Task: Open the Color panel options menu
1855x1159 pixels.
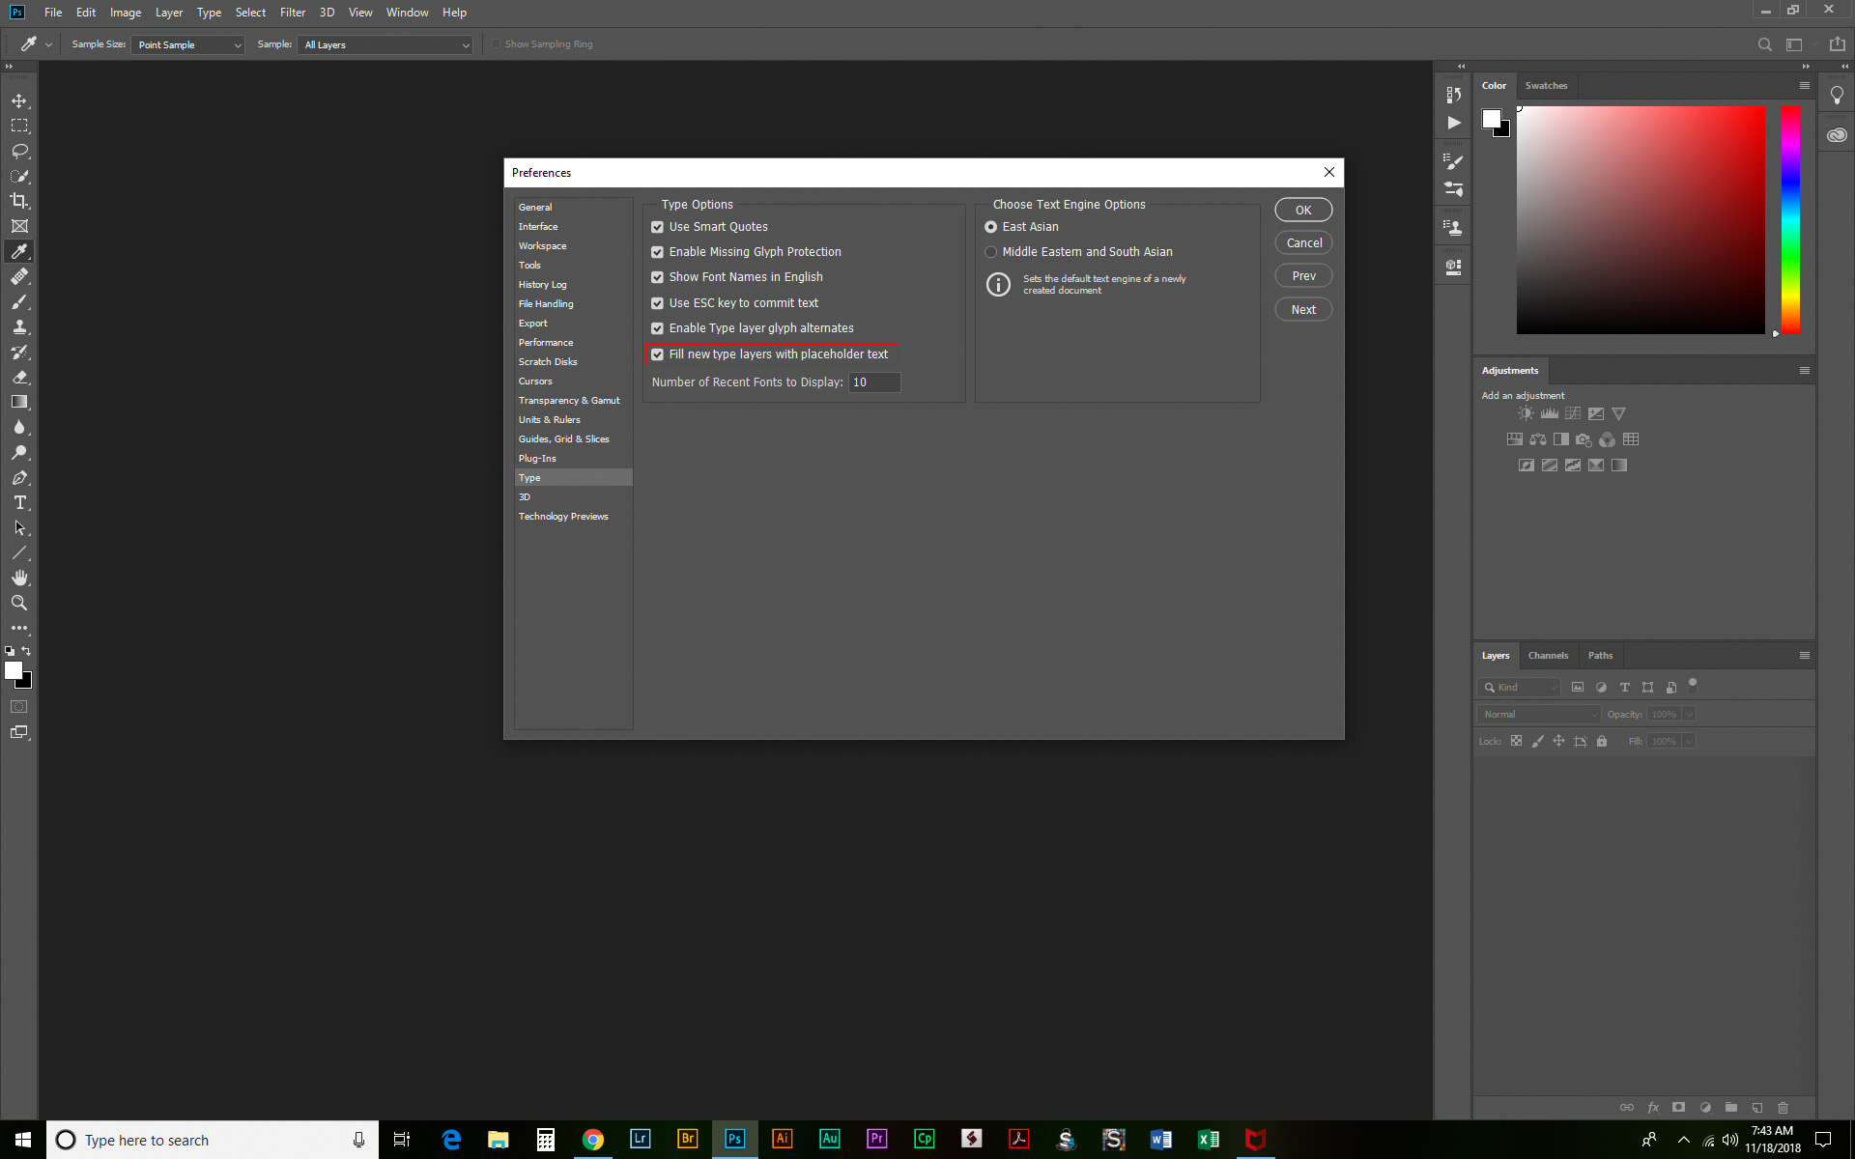Action: (1804, 85)
